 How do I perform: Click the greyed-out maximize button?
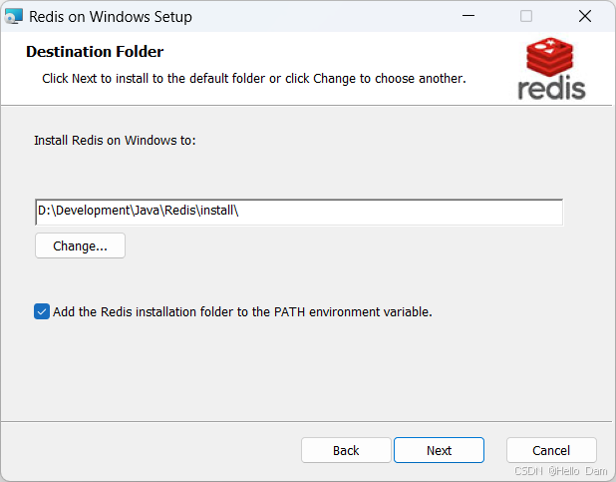[526, 17]
